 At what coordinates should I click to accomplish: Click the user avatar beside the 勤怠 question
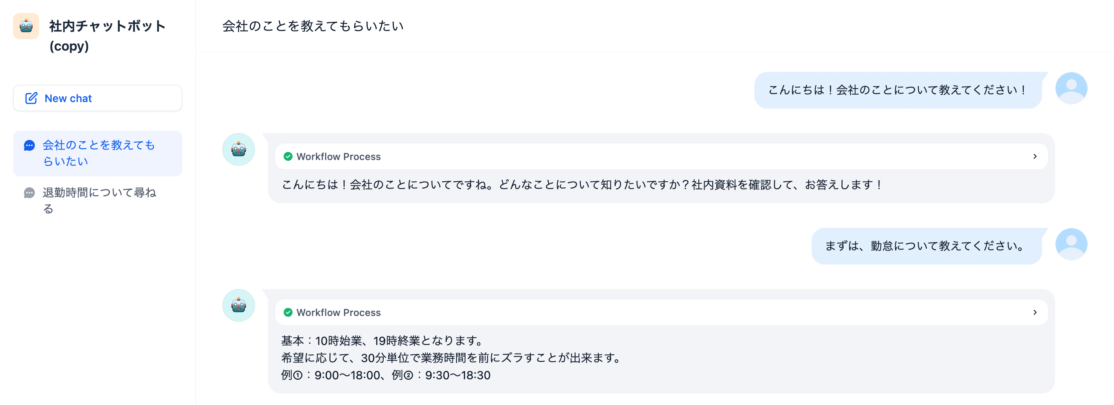1071,244
